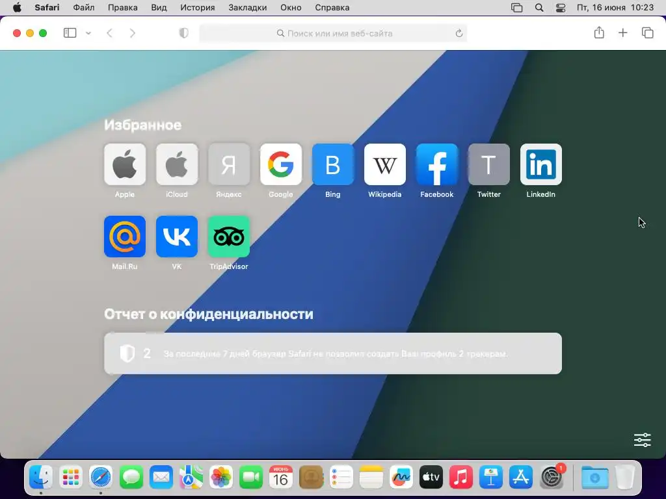Open the Яндекс favorite tile
This screenshot has height=499, width=666.
click(229, 164)
